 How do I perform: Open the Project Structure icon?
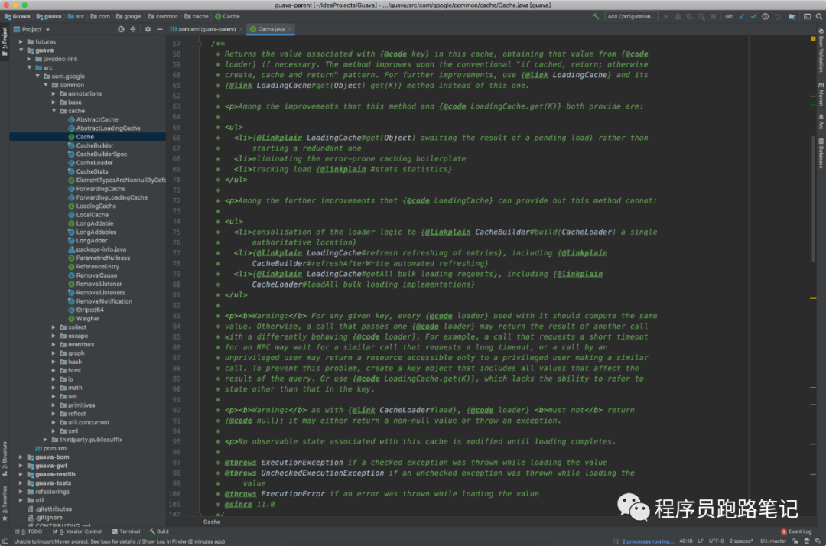792,16
